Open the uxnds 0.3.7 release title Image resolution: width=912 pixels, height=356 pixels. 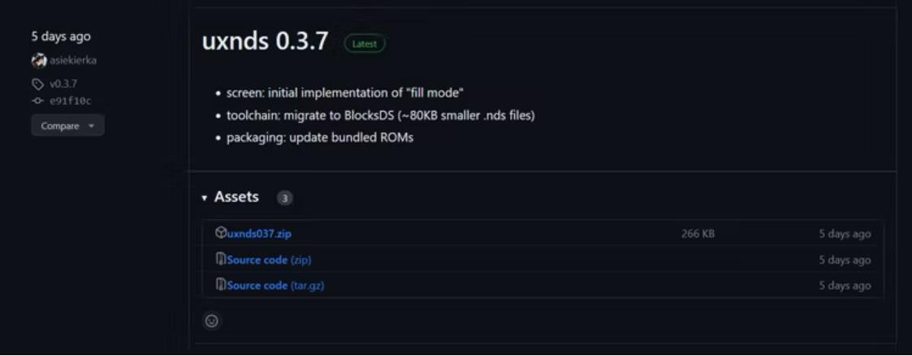(265, 42)
